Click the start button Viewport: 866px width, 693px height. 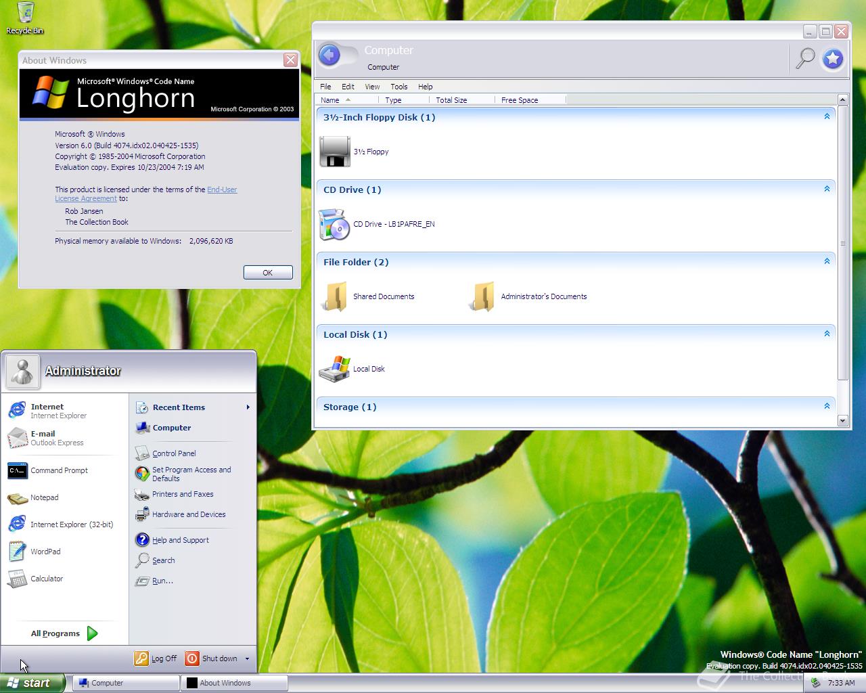[32, 683]
